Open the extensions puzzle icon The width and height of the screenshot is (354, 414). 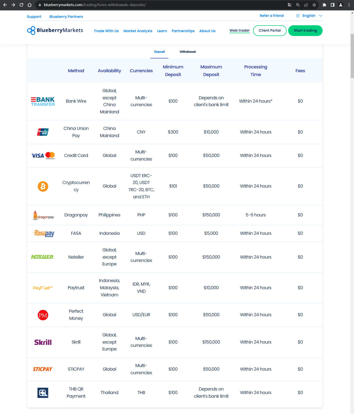(324, 5)
